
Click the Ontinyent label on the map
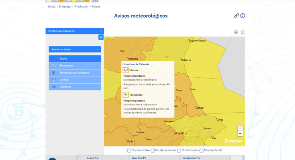169,121
